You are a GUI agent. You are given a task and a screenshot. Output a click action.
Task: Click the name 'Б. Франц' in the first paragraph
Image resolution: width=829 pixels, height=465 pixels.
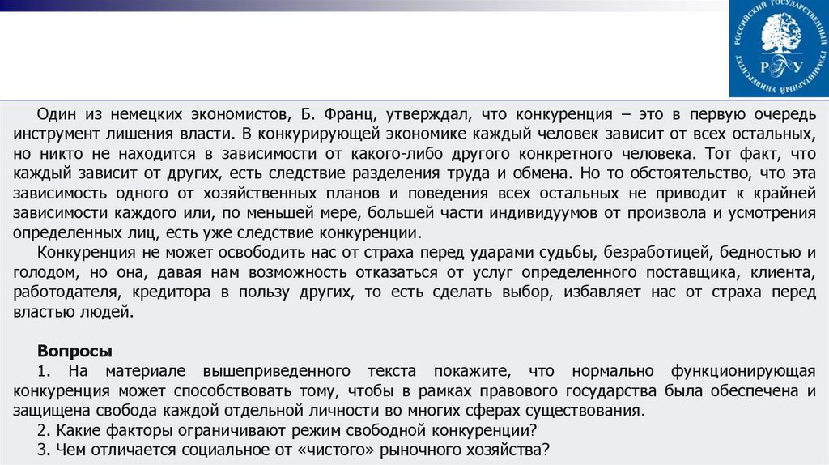(x=338, y=114)
